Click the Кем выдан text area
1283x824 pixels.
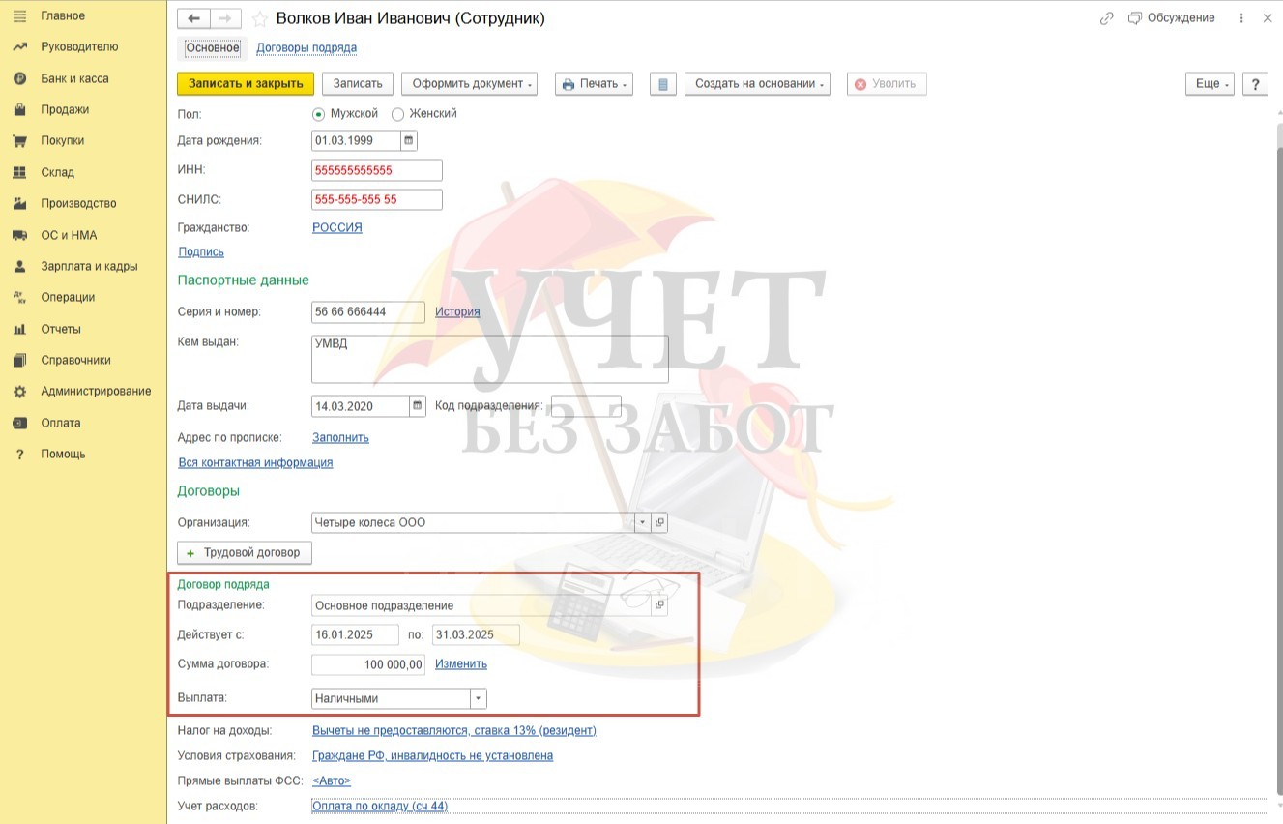pyautogui.click(x=490, y=359)
